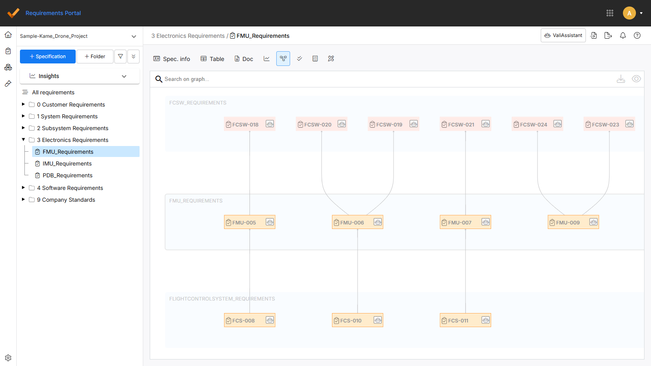Collapse the 3 Electronics Requirements folder
Viewport: 651px width, 366px height.
(x=23, y=139)
